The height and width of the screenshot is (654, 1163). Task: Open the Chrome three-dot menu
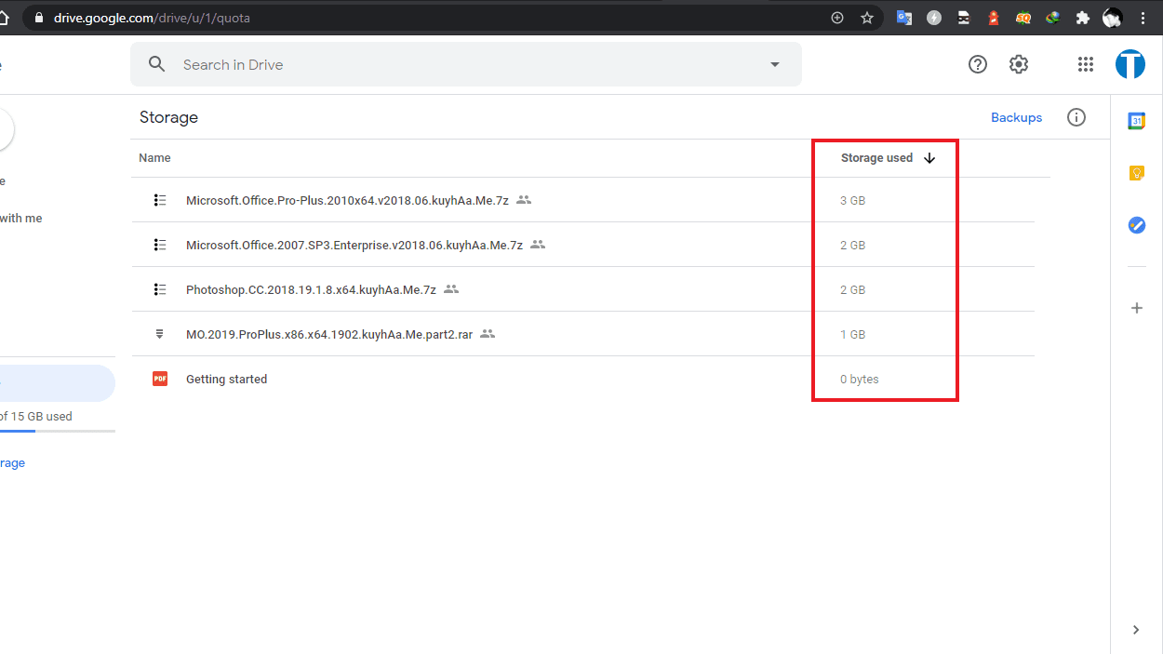pos(1143,18)
